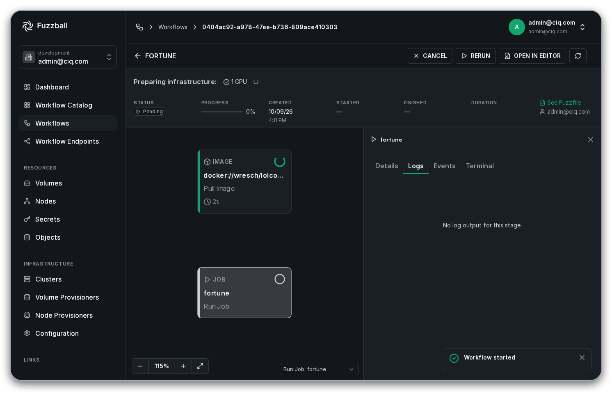Image resolution: width=612 pixels, height=394 pixels.
Task: Open Workflow Endpoints page
Action: pos(68,141)
